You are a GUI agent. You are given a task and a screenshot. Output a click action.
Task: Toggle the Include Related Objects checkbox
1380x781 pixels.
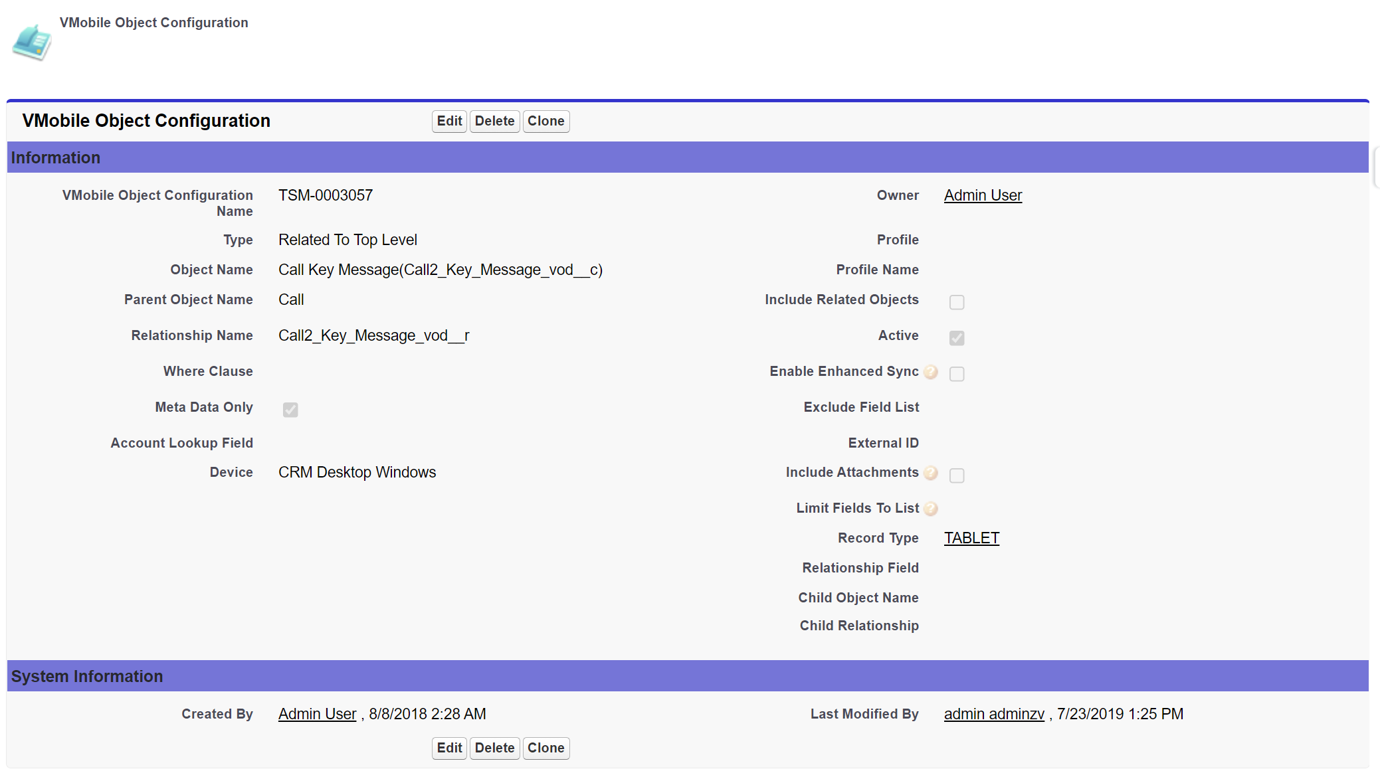pyautogui.click(x=956, y=302)
